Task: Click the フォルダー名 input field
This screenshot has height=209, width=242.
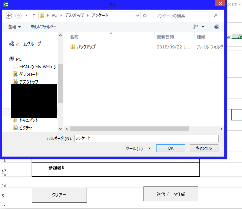Action: point(146,138)
